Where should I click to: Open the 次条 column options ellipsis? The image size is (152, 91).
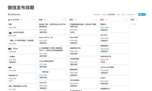[x=93, y=20]
